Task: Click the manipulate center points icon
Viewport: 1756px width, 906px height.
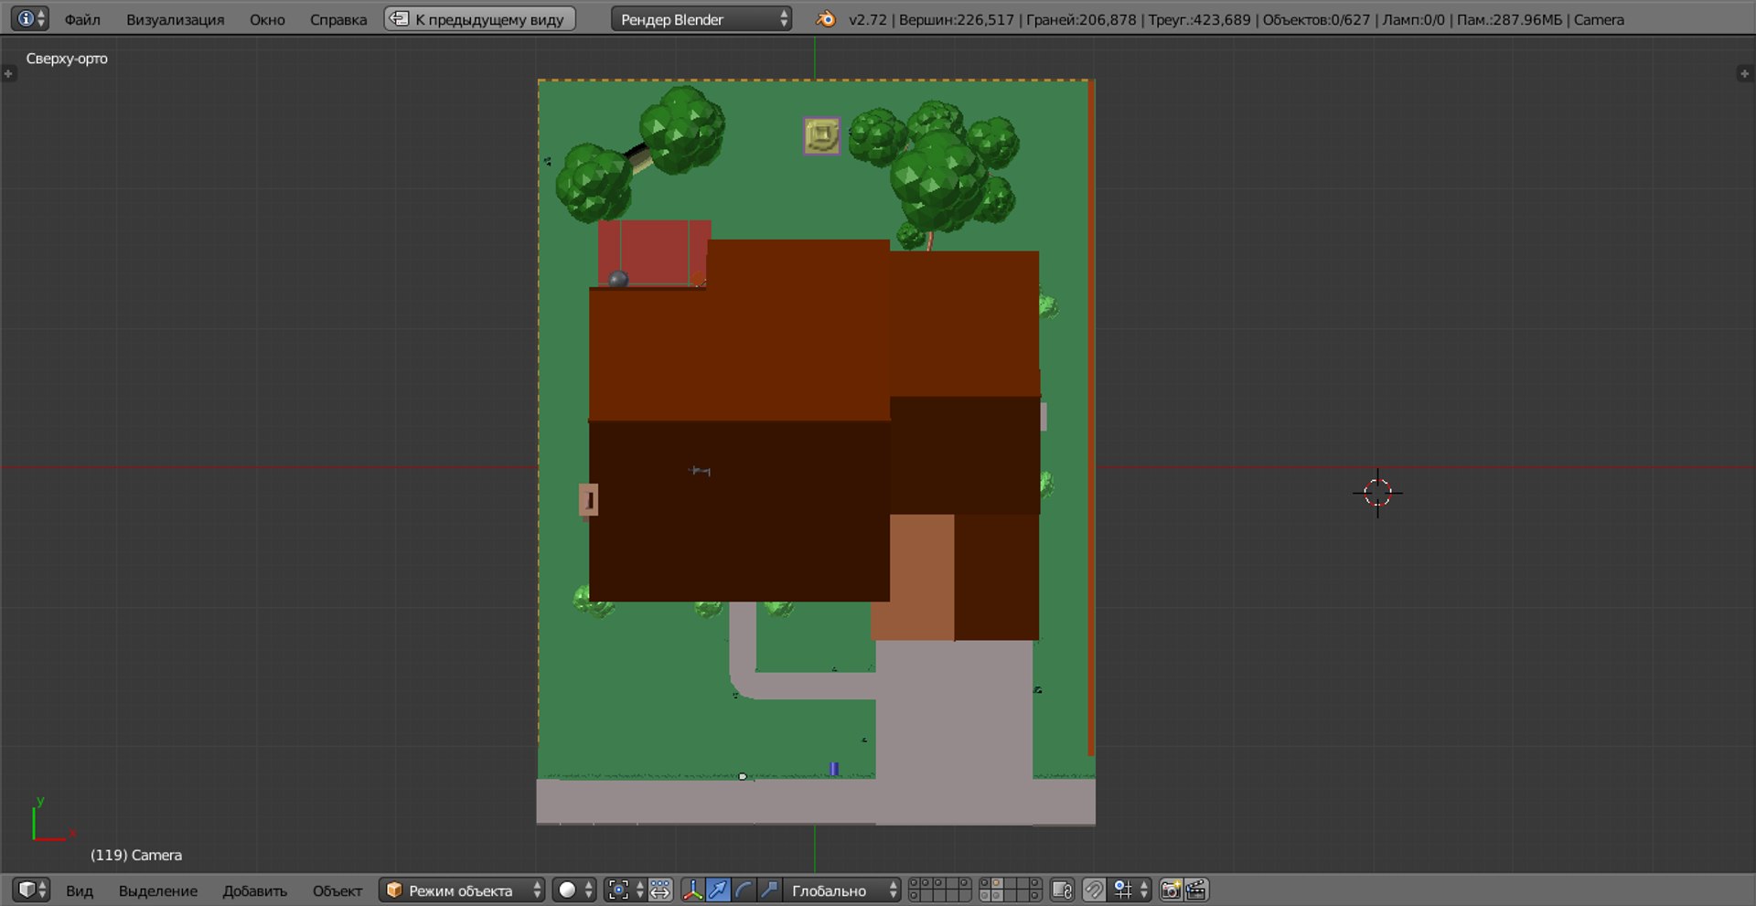Action: pos(660,890)
